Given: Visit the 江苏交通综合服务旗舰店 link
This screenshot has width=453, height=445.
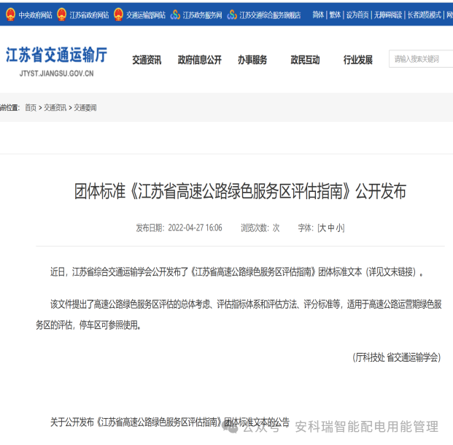Looking at the screenshot, I should [270, 15].
